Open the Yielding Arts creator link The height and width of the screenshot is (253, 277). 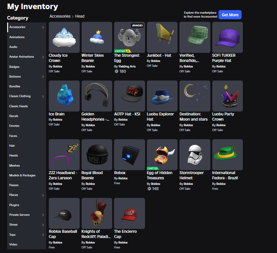pos(127,67)
